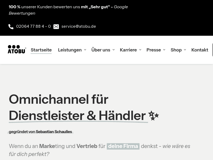Expand the chevron beside Karriere
The width and height of the screenshot is (213, 160).
(140, 50)
